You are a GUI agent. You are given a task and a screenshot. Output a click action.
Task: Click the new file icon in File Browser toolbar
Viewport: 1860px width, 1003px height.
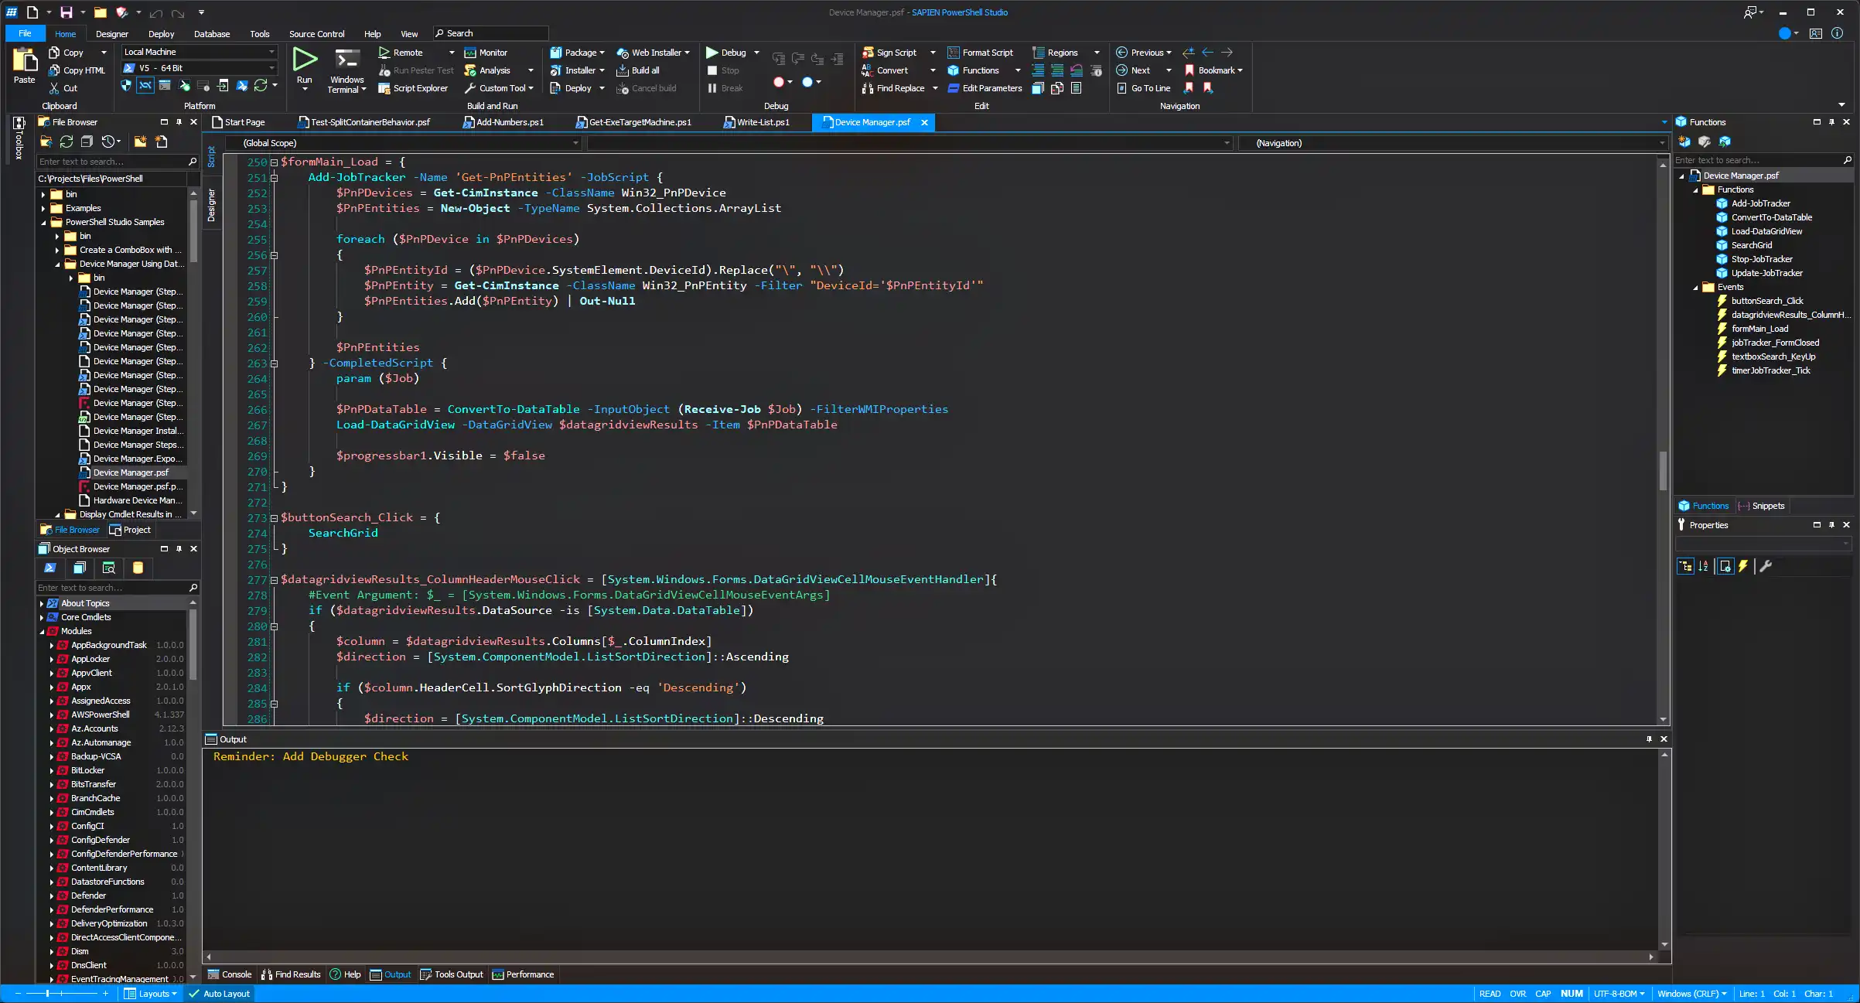click(161, 142)
